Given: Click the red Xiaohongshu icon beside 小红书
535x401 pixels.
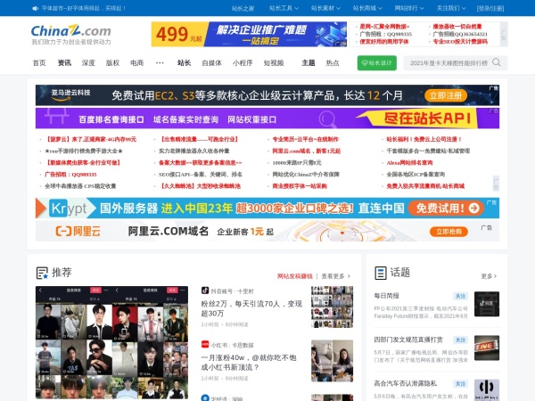Looking at the screenshot, I should coord(205,344).
